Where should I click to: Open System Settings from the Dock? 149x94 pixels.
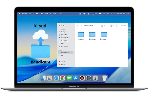point(89,78)
